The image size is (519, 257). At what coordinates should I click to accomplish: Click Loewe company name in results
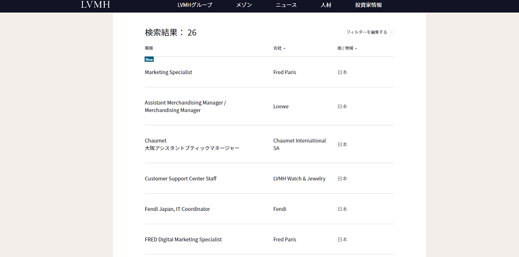pos(281,106)
